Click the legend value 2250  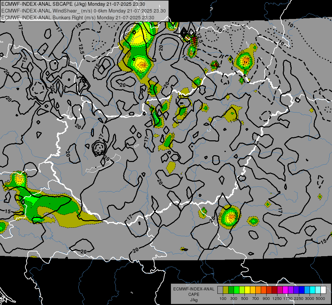pos(299,299)
